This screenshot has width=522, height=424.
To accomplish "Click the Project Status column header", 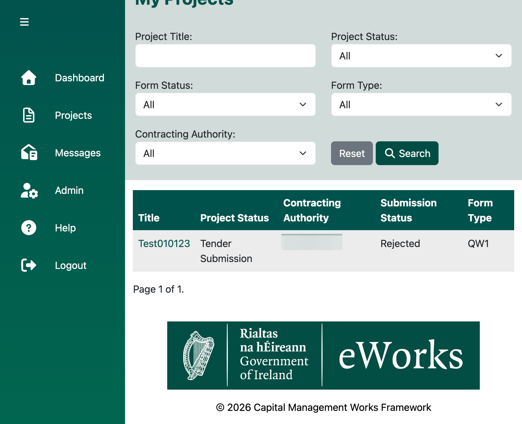I will [x=234, y=218].
